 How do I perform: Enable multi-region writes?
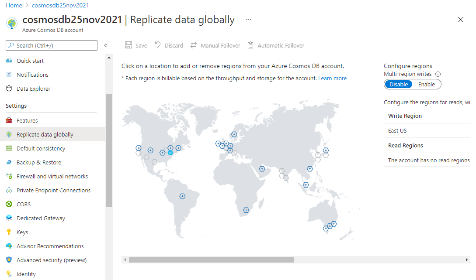[426, 84]
